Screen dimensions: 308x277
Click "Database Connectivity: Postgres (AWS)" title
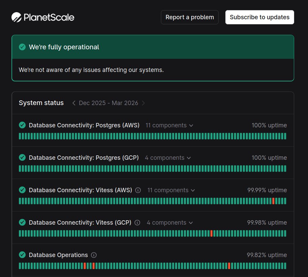(x=84, y=125)
